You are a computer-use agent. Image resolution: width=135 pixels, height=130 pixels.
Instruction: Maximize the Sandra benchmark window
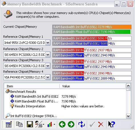pyautogui.click(x=124, y=4)
